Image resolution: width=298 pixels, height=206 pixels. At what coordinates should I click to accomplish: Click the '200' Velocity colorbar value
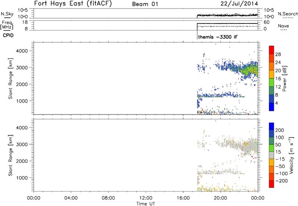click(x=280, y=130)
